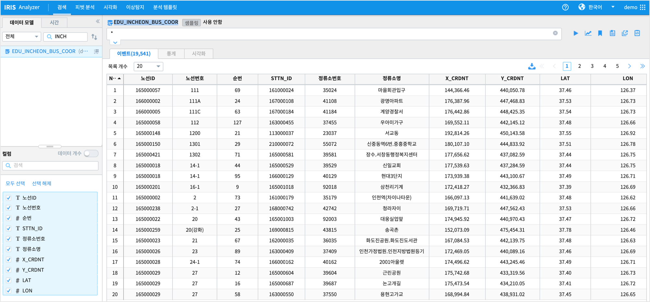The image size is (650, 302).
Task: Click the data model icon next to the title
Action: pos(110,22)
